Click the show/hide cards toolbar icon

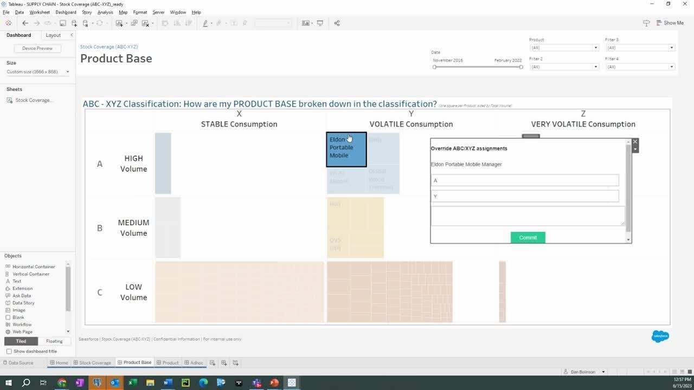(306, 23)
